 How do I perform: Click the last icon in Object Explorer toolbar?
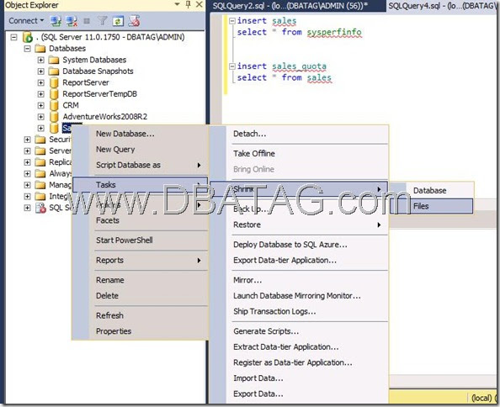(x=134, y=21)
